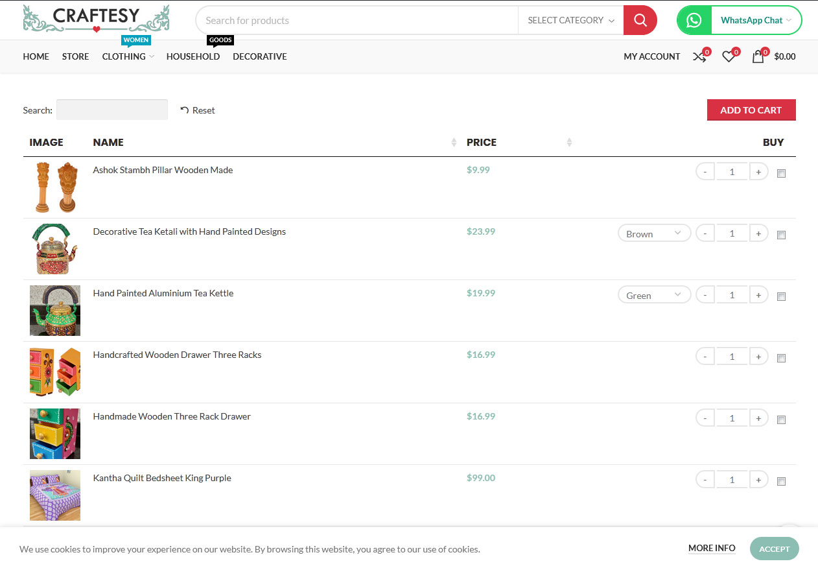Check the Decorative Tea Ketali buy checkbox
Image resolution: width=818 pixels, height=568 pixels.
coord(781,235)
